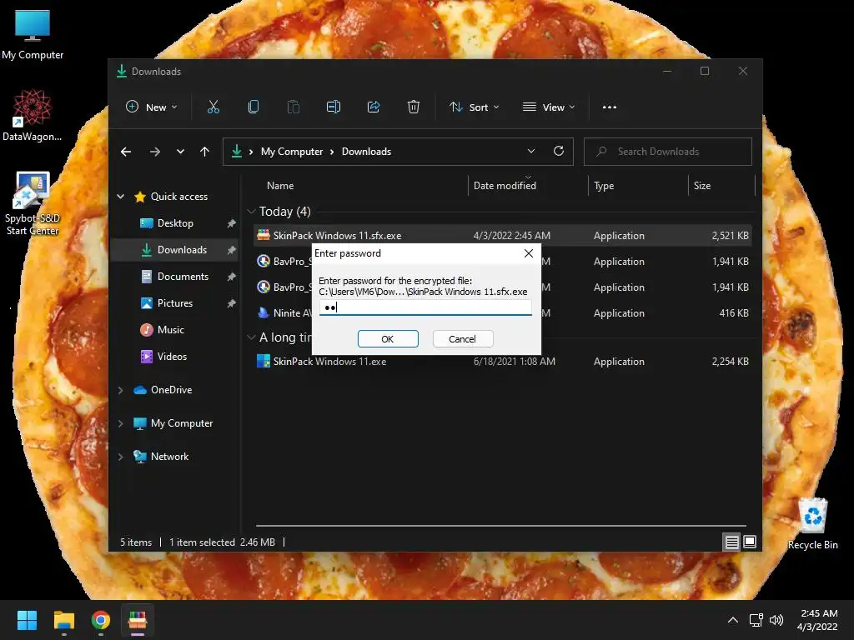Viewport: 854px width, 640px height.
Task: Launch Google Chrome from taskbar
Action: point(101,620)
